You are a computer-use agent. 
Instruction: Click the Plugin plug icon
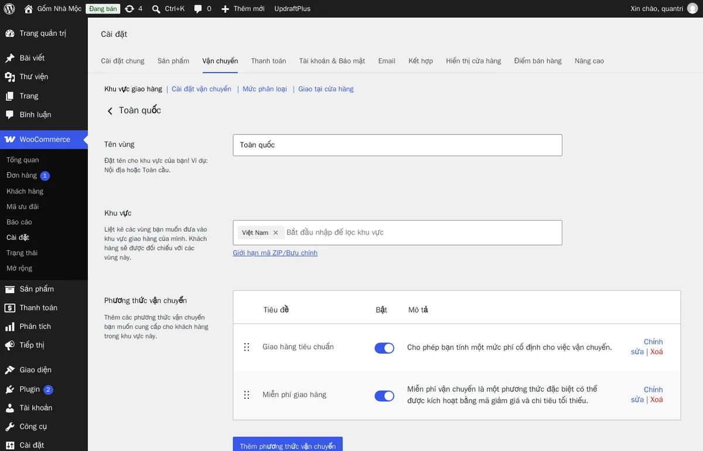coord(10,389)
